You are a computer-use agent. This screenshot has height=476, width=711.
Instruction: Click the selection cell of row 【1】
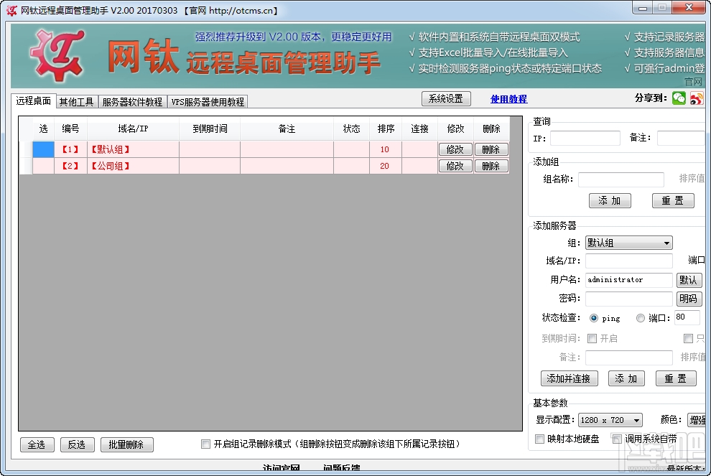click(44, 149)
